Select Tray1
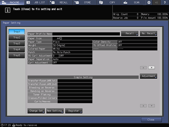169x127 pixels. (x=17, y=32)
